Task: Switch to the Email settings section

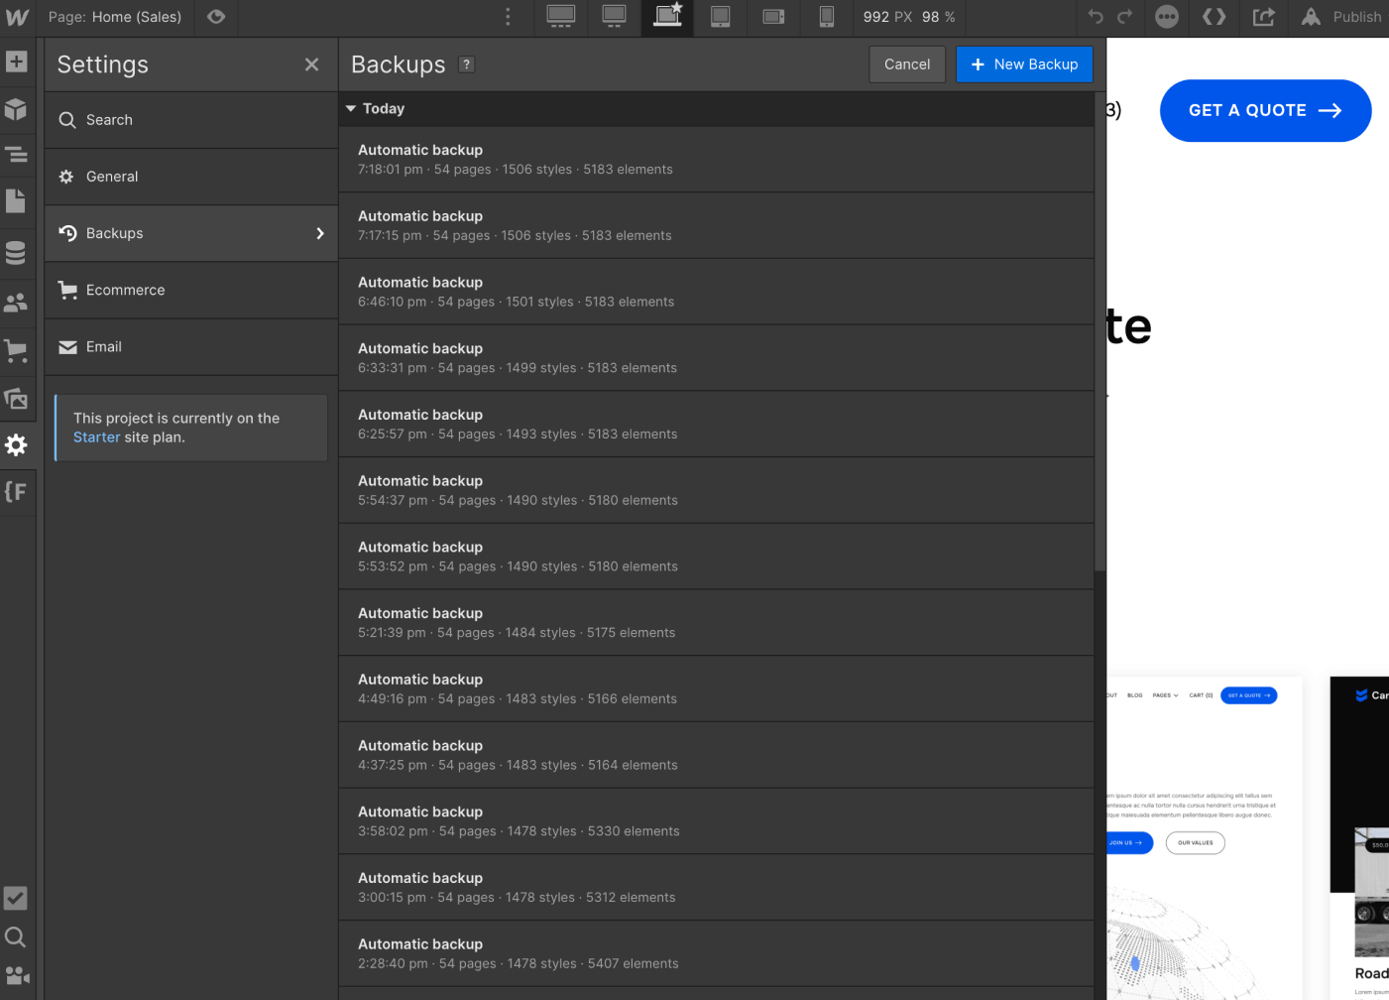Action: (x=106, y=347)
